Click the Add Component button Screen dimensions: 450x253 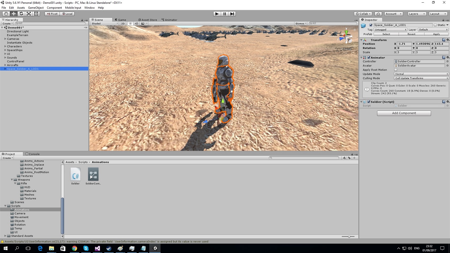pyautogui.click(x=404, y=113)
